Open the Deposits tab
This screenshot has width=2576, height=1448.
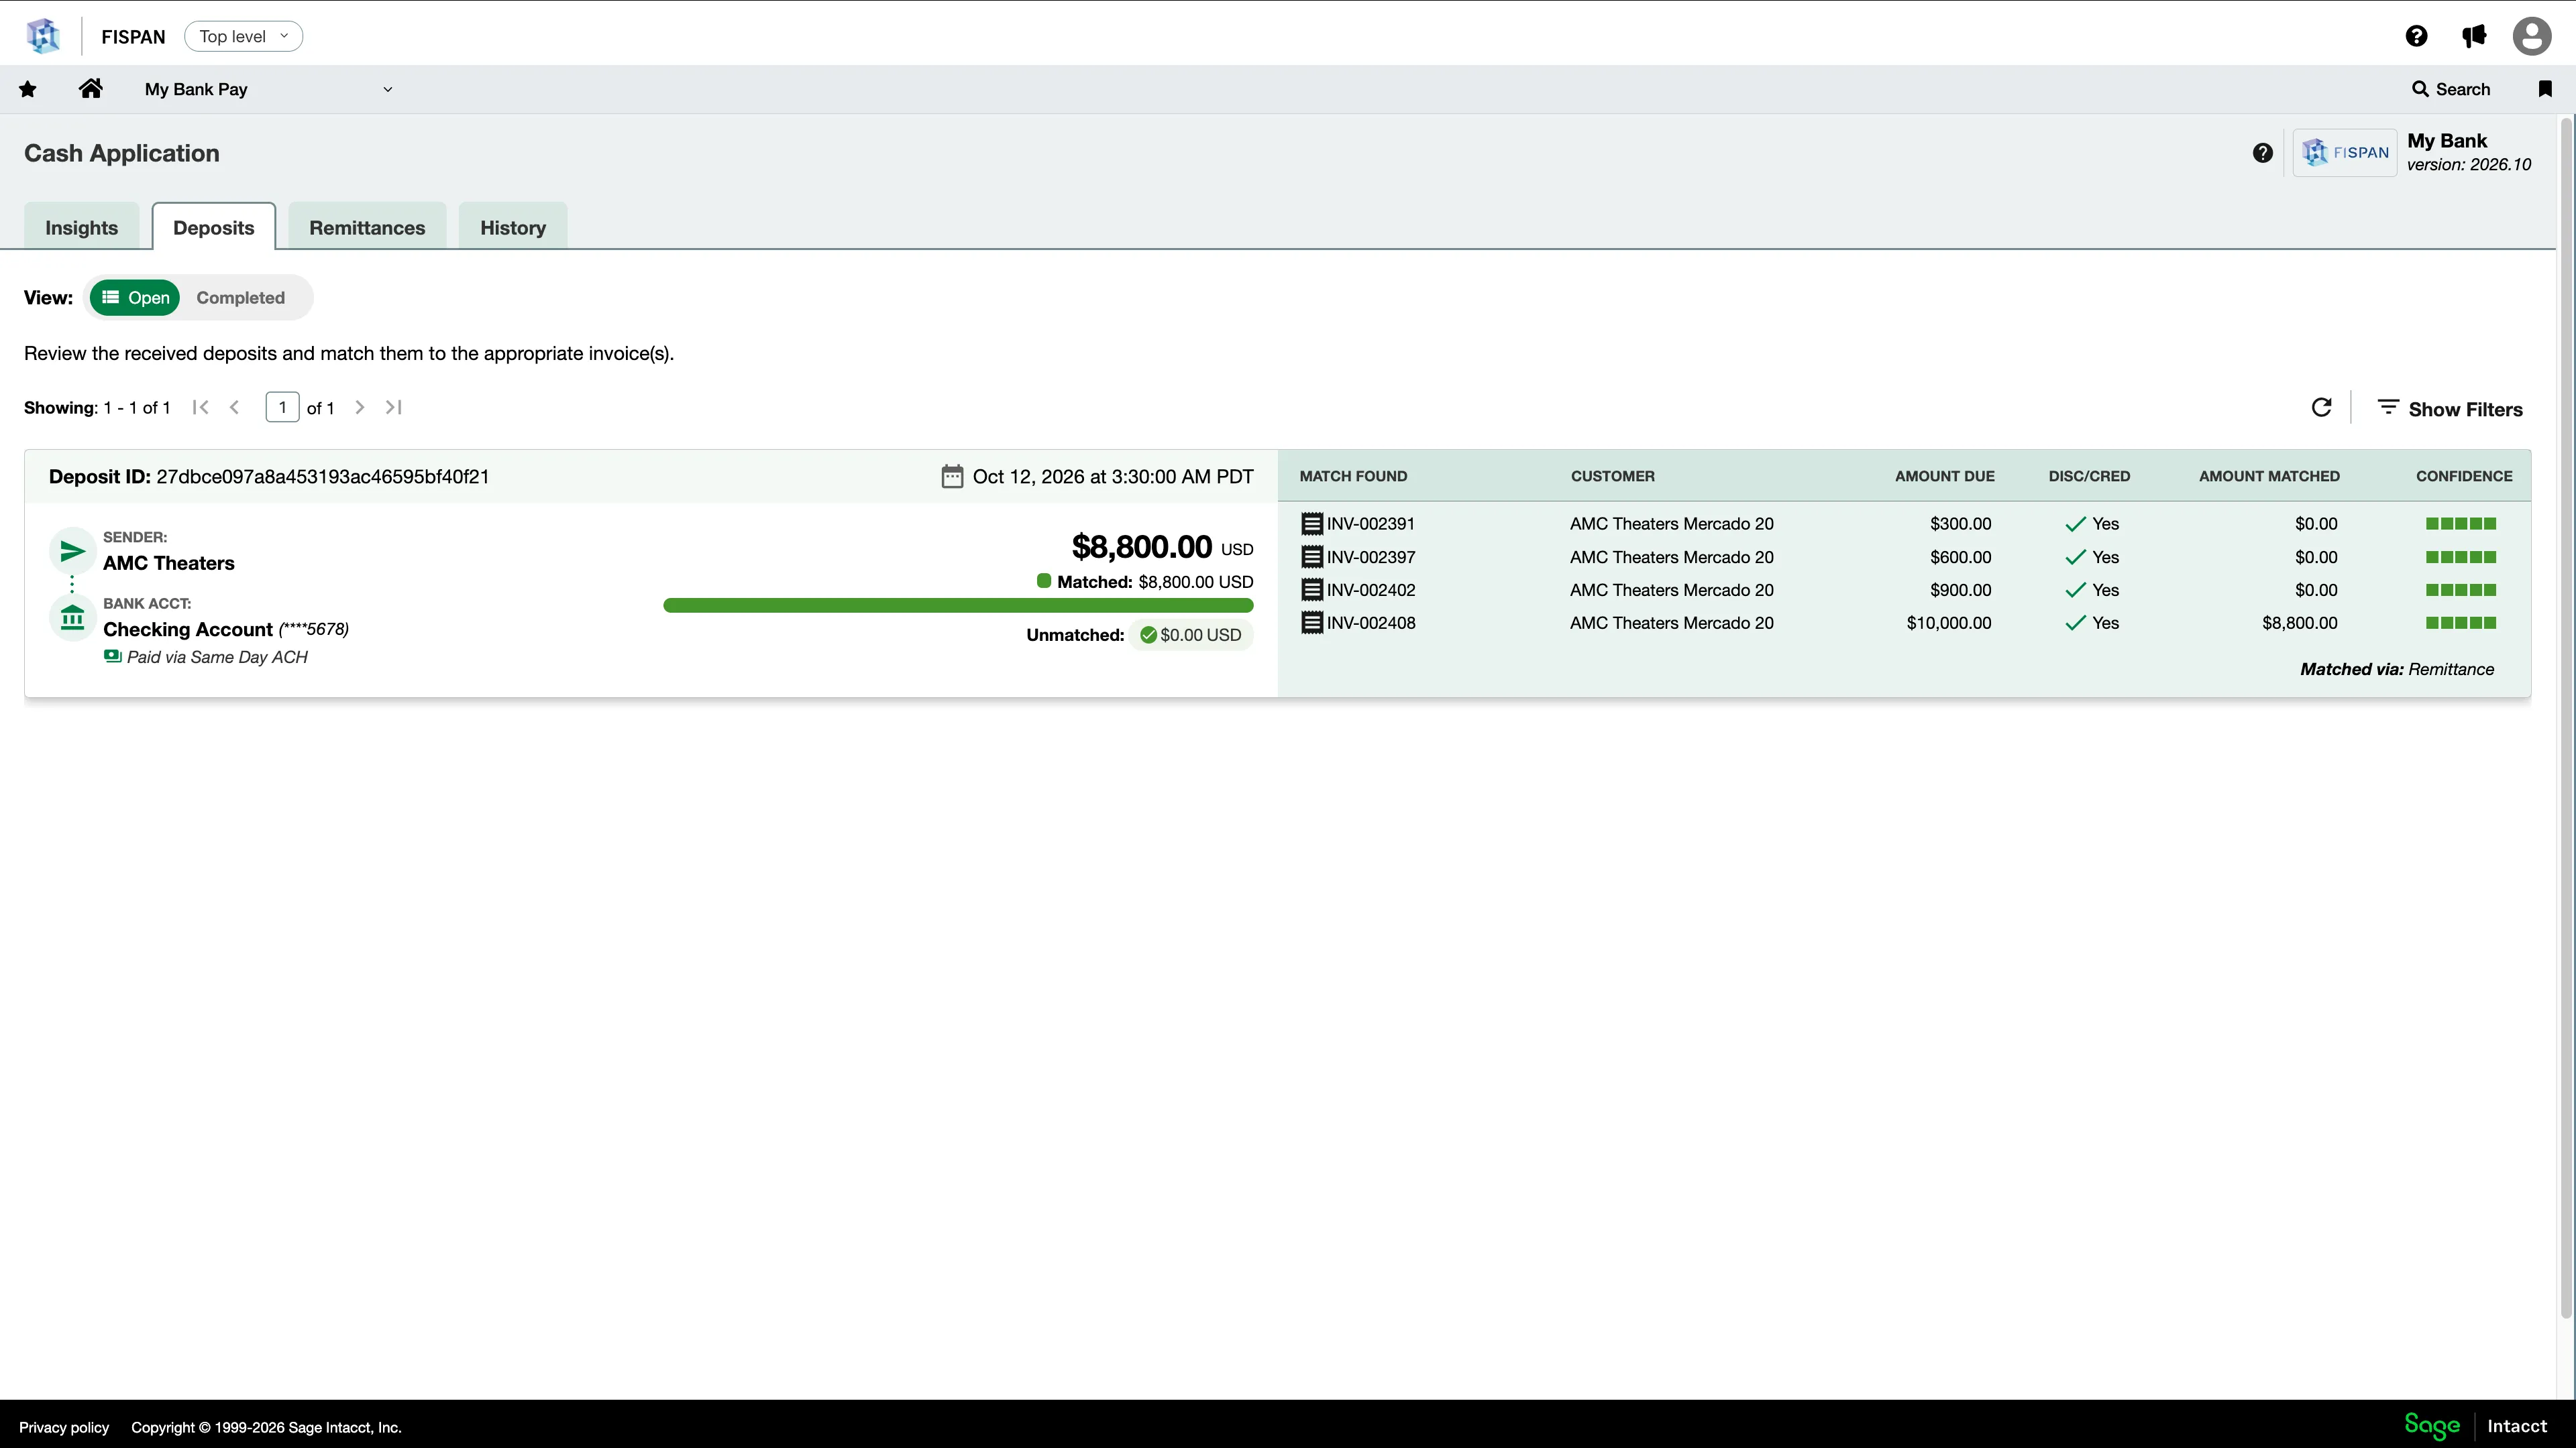214,227
